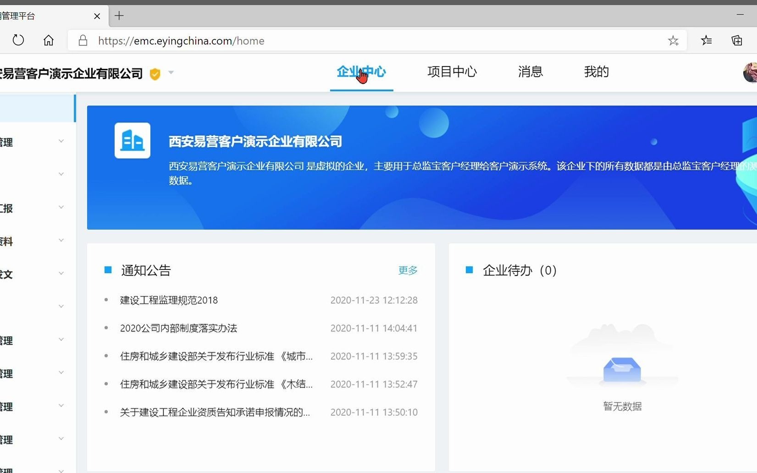Open browser collections icon
The height and width of the screenshot is (473, 757).
click(x=737, y=40)
